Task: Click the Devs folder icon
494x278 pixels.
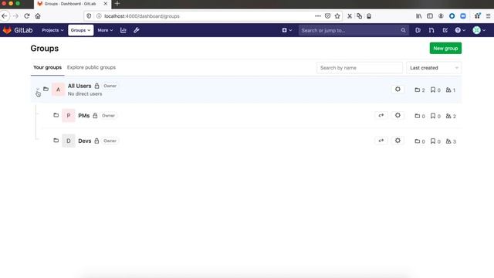Action: tap(56, 141)
